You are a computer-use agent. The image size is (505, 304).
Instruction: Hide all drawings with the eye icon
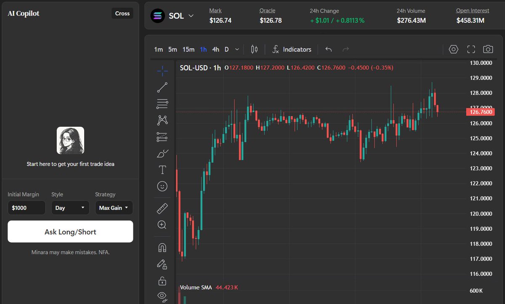point(162,296)
